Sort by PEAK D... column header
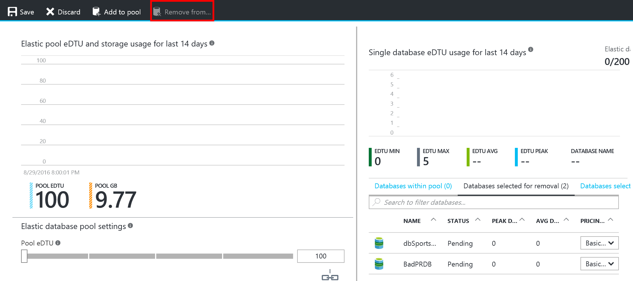 504,221
